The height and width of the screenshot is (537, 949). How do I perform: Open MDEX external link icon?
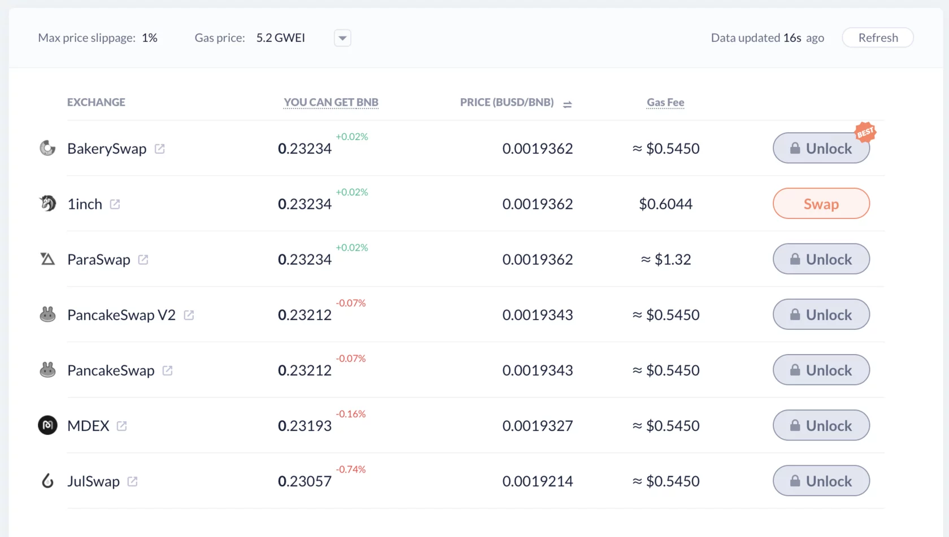point(122,426)
